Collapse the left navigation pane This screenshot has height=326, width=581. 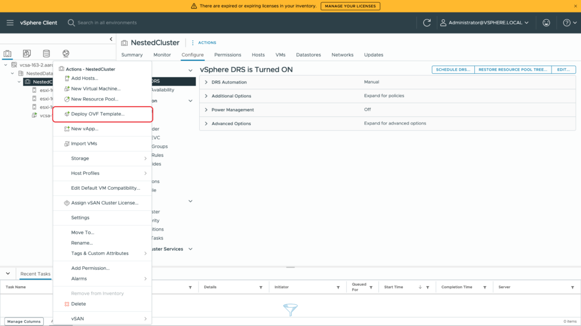point(111,39)
